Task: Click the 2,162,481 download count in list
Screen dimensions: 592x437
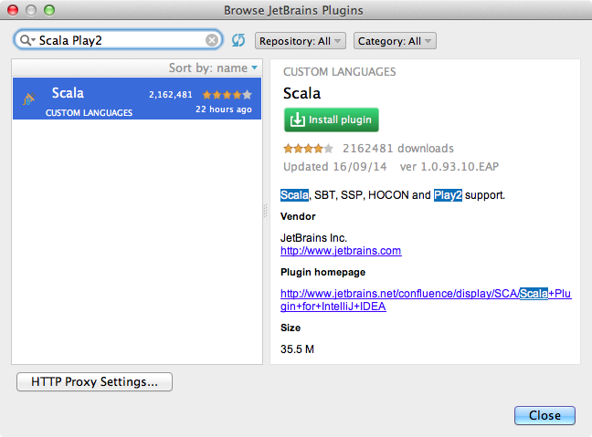Action: click(171, 95)
